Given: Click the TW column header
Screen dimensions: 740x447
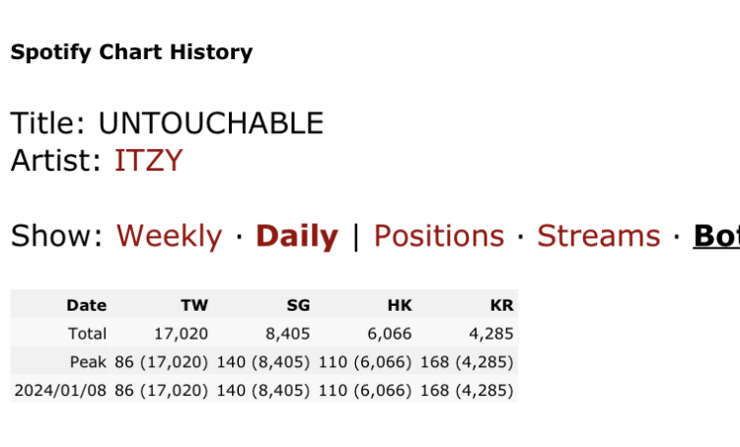Looking at the screenshot, I should (x=194, y=306).
